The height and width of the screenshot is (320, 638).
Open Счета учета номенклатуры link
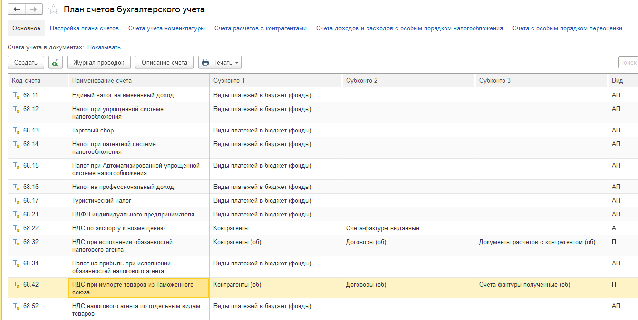point(166,28)
